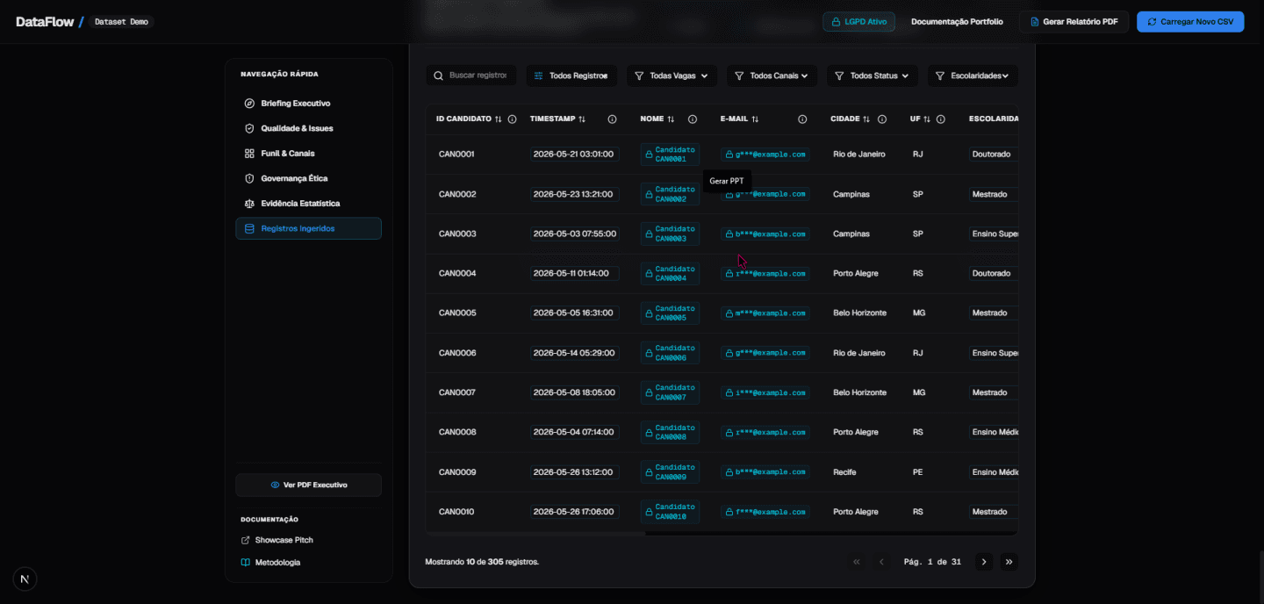
Task: Click the Recife city cell
Action: [x=844, y=472]
